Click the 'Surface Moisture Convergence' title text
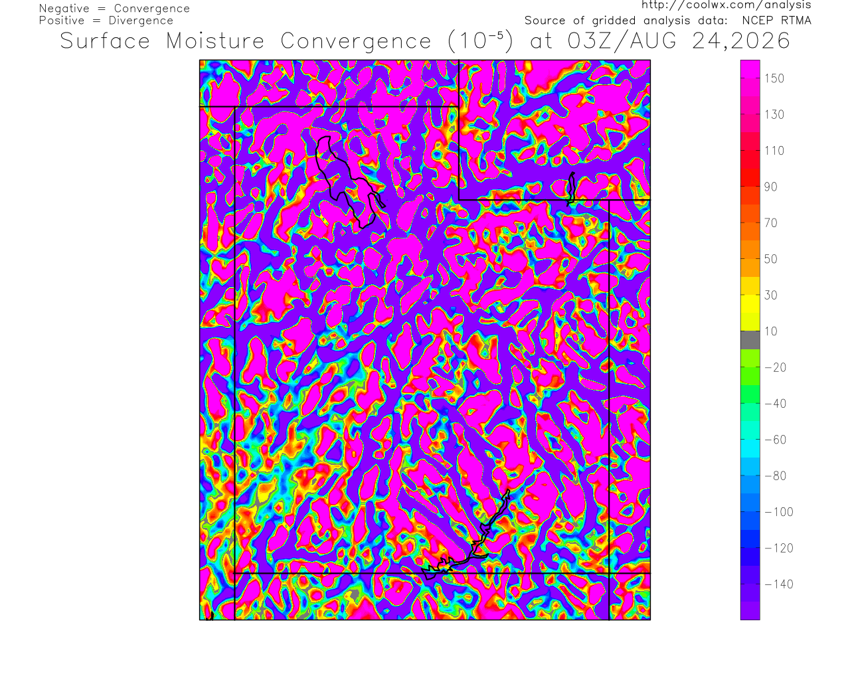850x680 pixels. click(x=246, y=41)
